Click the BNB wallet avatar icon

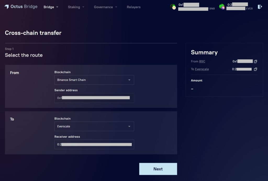[173, 7]
